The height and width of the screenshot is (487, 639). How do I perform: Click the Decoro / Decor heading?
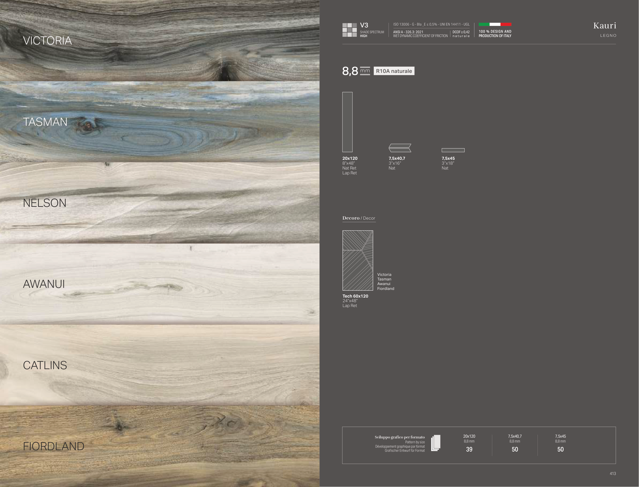(x=358, y=218)
